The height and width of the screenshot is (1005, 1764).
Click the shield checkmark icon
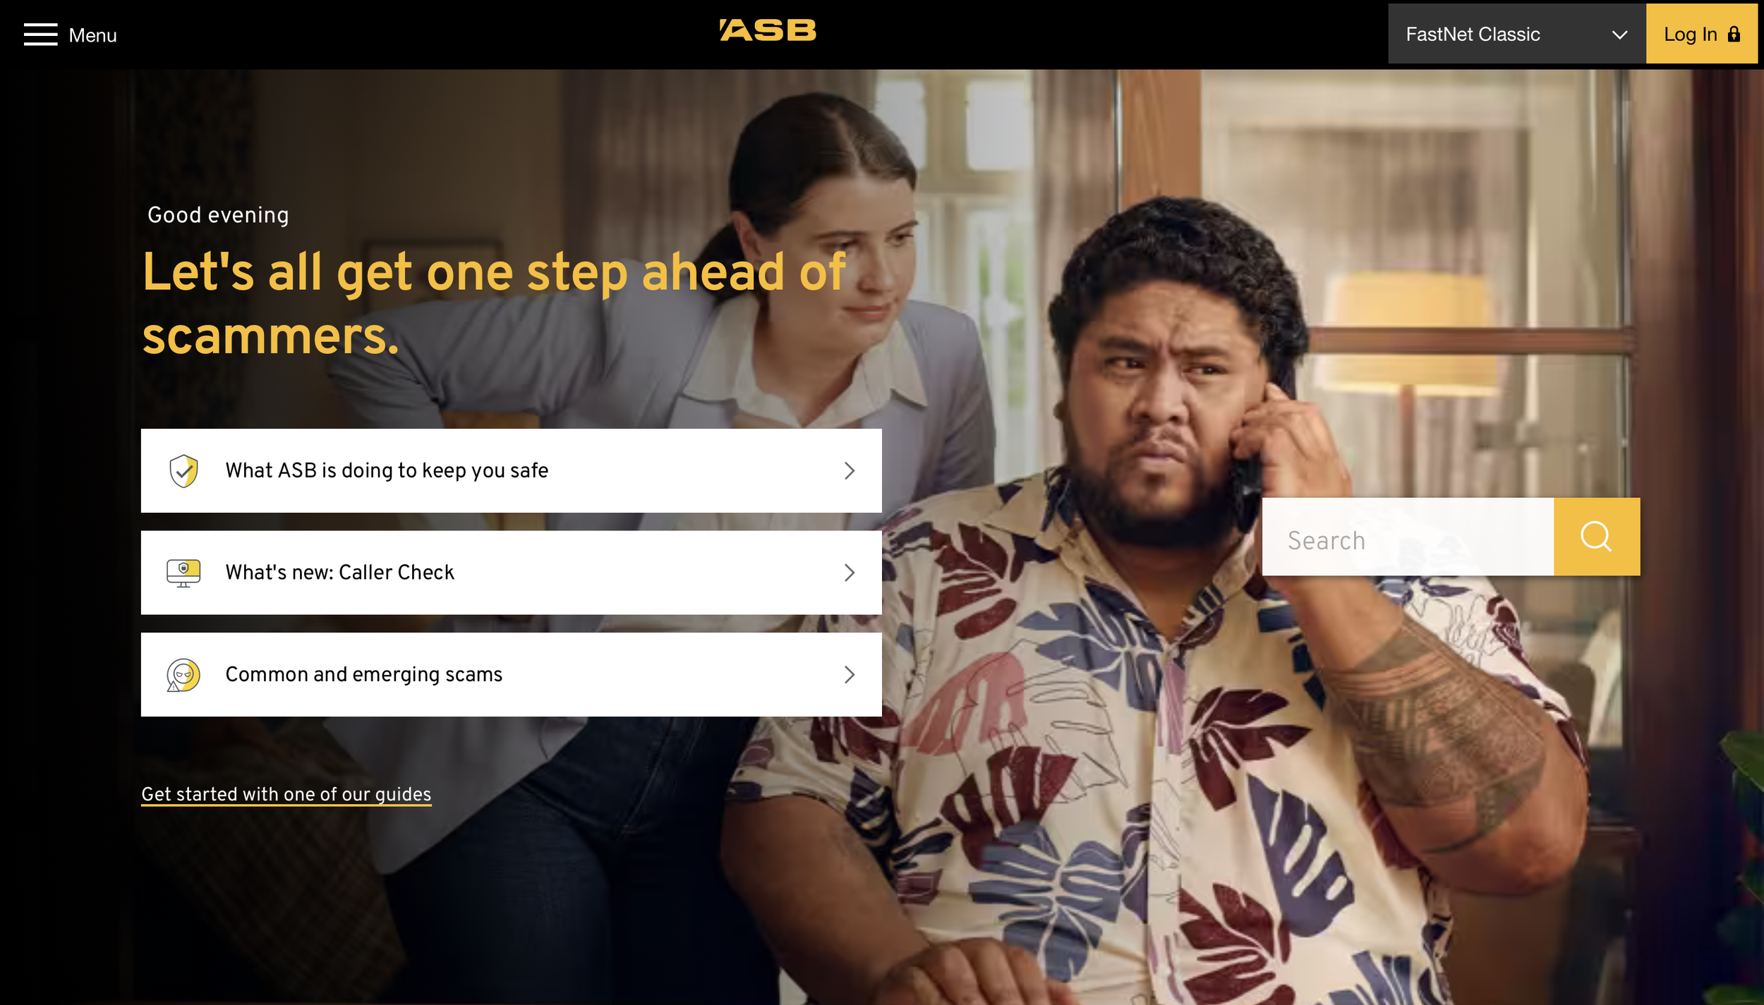(183, 470)
